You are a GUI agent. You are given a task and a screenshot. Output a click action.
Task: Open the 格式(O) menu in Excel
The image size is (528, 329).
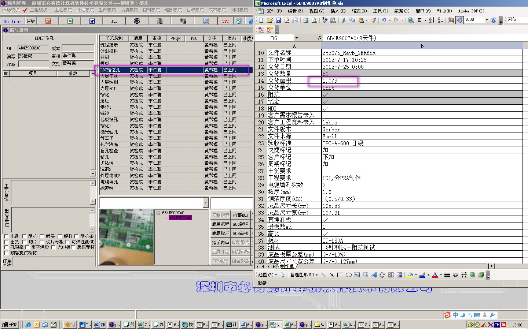359,11
